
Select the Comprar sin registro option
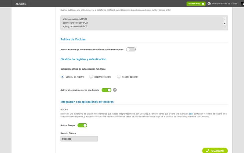(63, 77)
